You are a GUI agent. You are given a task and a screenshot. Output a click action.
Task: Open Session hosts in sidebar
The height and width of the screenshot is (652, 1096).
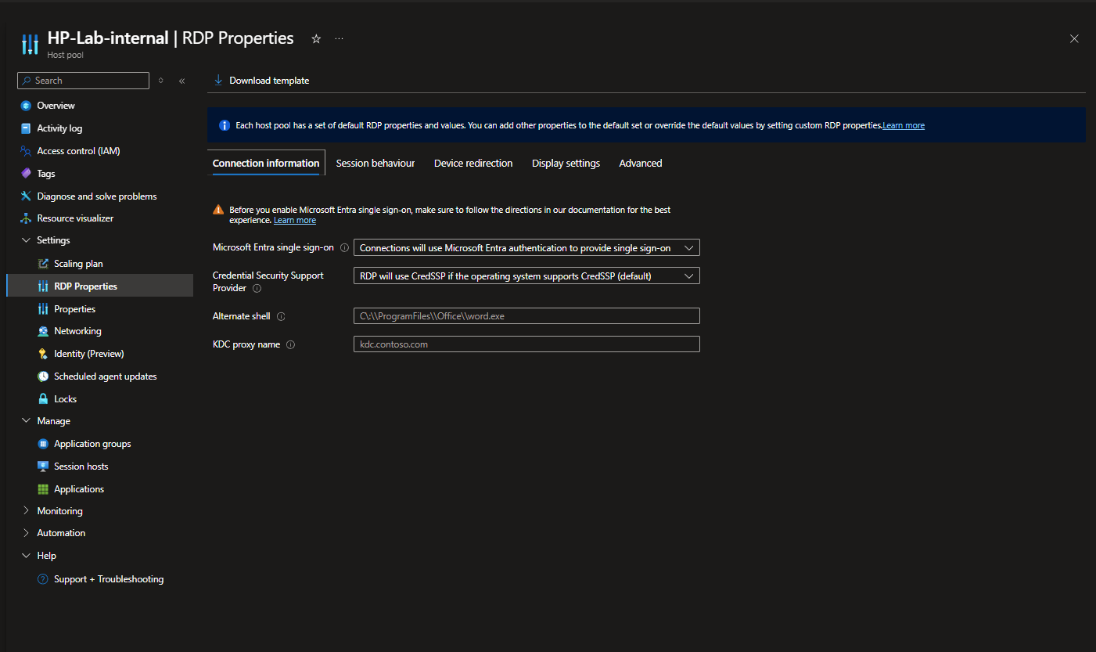click(x=81, y=466)
